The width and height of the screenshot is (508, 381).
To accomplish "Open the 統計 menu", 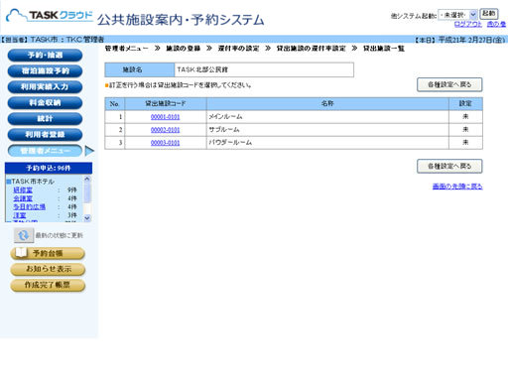I will click(45, 118).
